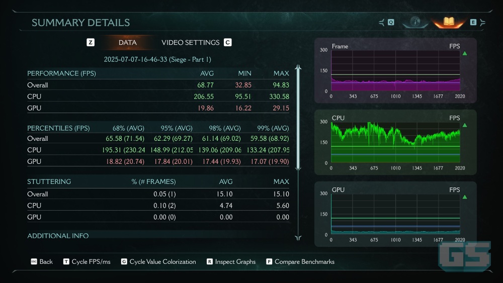Click GPU 99% percentile 17.07 (19.90)
The height and width of the screenshot is (283, 503).
[x=270, y=161]
